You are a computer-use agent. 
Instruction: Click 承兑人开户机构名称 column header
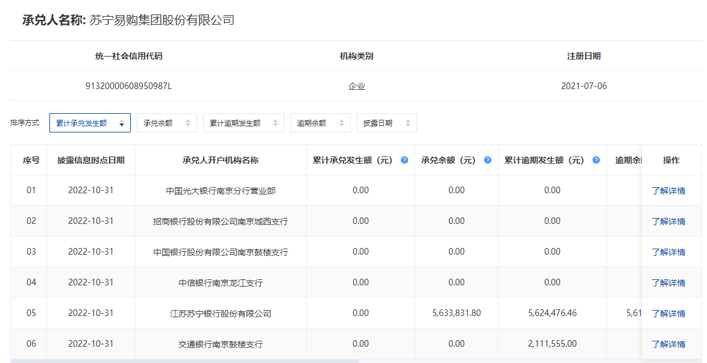coord(221,160)
